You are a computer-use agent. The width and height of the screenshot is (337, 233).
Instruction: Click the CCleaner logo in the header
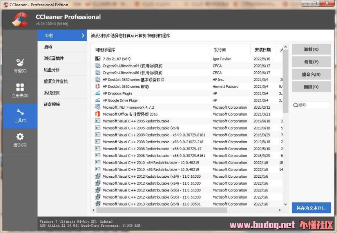coord(20,19)
